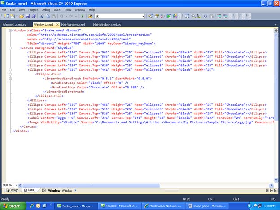Viewport: 280px width, 210px height.
Task: Click the first icon of the text editor toolbar
Action: pos(187,16)
